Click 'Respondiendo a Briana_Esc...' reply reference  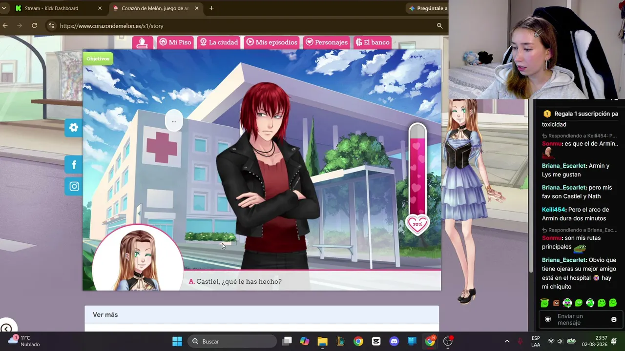tap(579, 230)
